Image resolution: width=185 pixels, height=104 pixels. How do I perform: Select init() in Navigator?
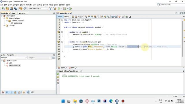pos(10,63)
